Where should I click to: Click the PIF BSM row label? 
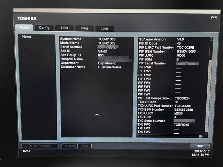[x=145, y=59]
